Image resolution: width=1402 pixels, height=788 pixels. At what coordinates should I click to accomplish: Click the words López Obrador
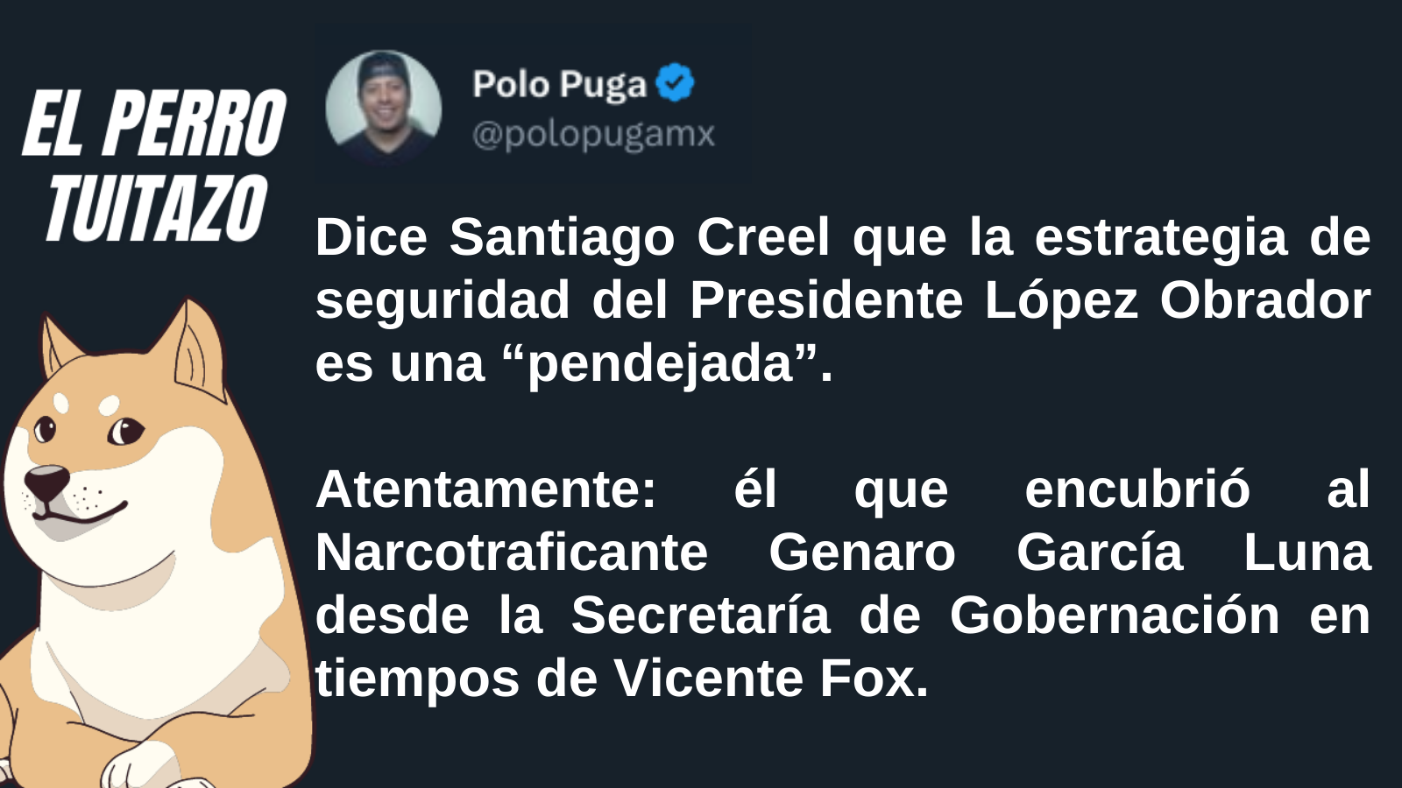pyautogui.click(x=1178, y=300)
